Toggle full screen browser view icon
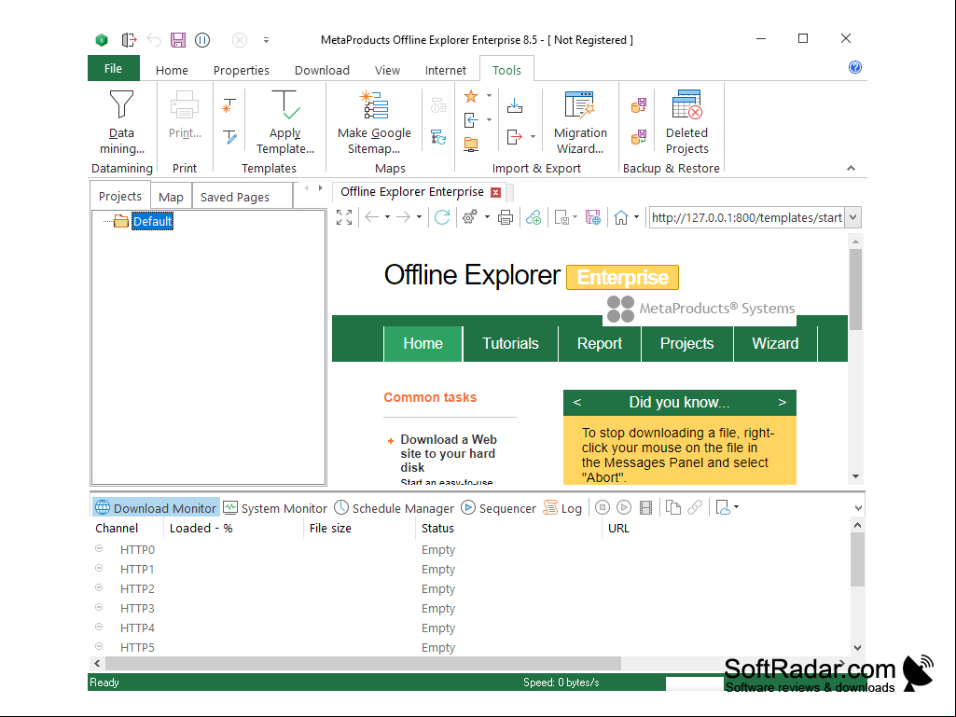 pyautogui.click(x=344, y=217)
